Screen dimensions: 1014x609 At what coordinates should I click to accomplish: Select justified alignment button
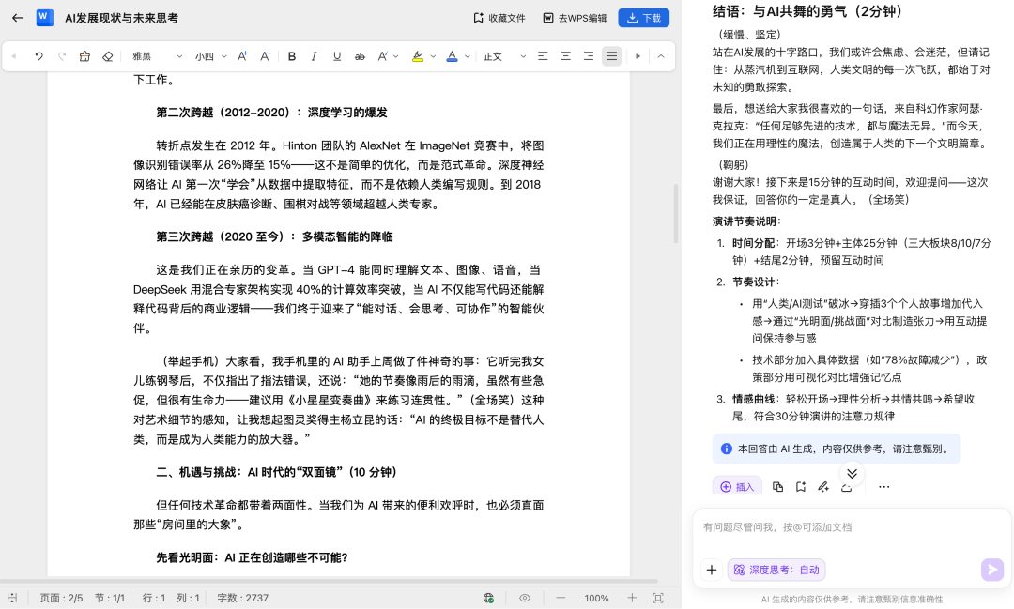(x=611, y=56)
